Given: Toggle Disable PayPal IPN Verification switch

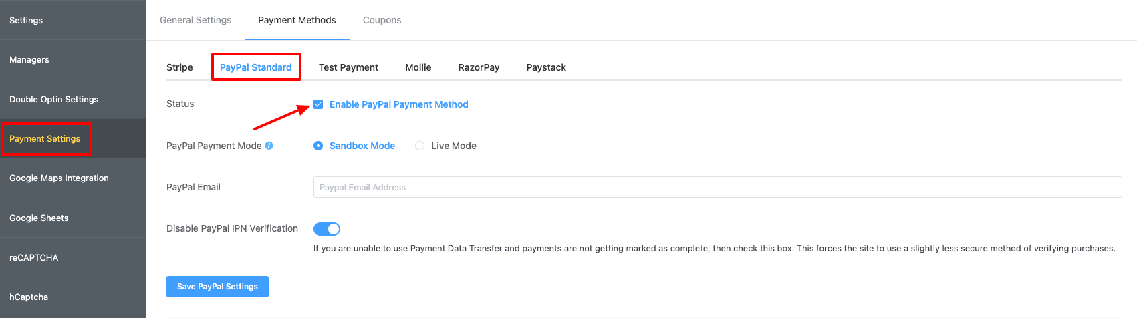Looking at the screenshot, I should click(x=327, y=229).
